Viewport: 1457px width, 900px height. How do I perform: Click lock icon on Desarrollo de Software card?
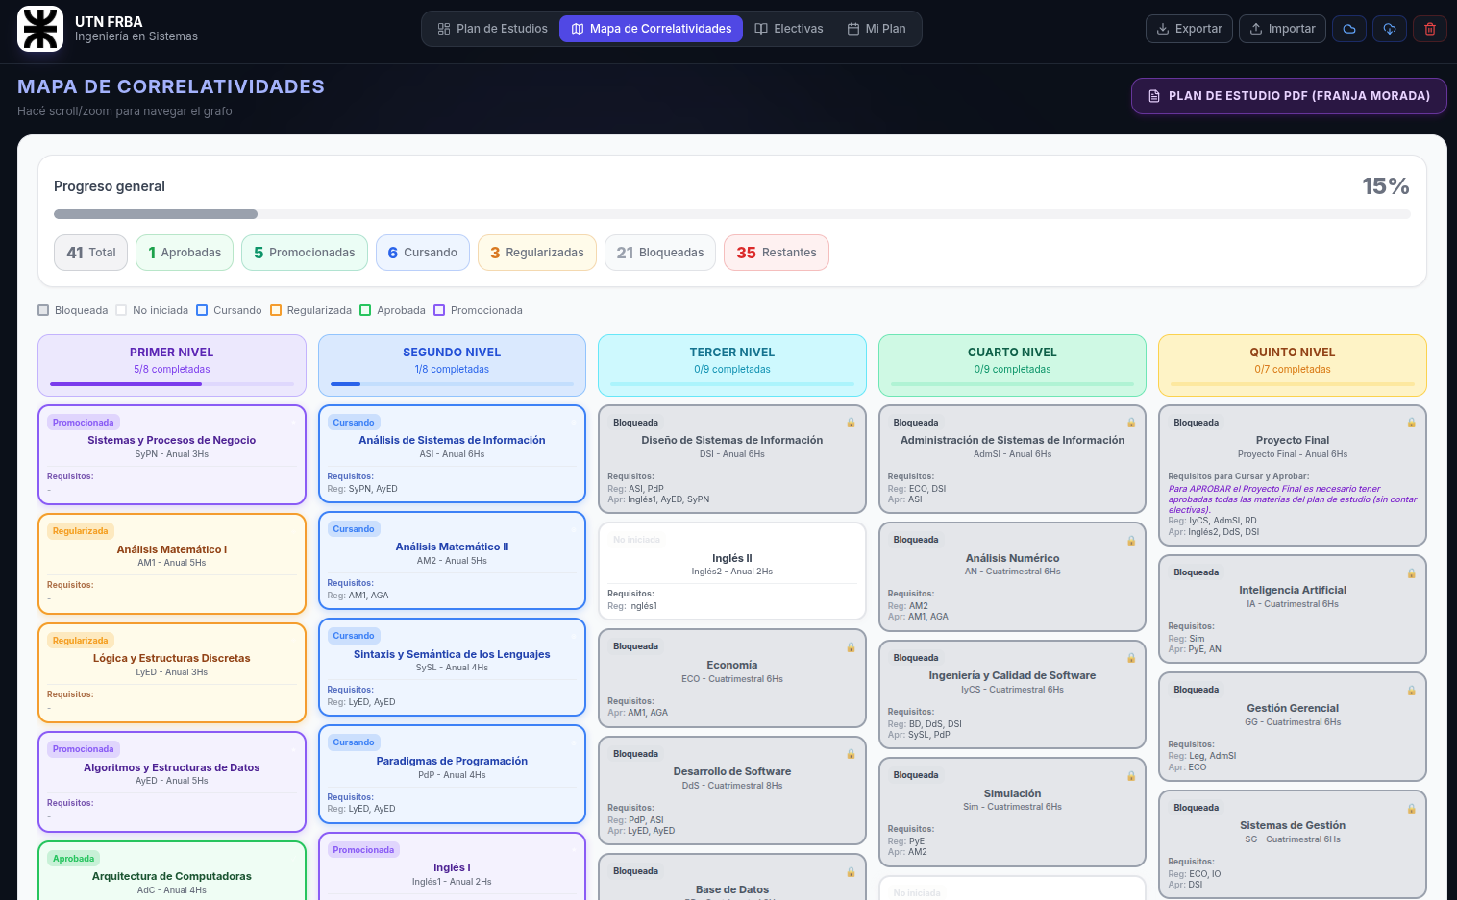(x=851, y=754)
